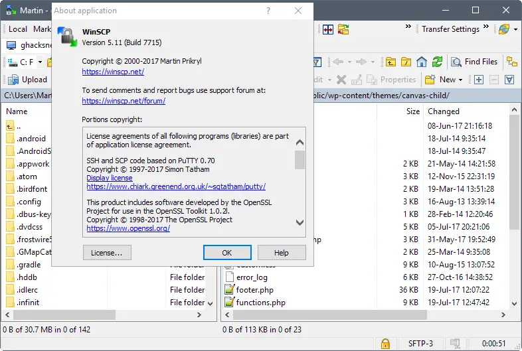Screen dimensions: 522x351
Task: Click the Help button in About dialog
Action: 282,253
